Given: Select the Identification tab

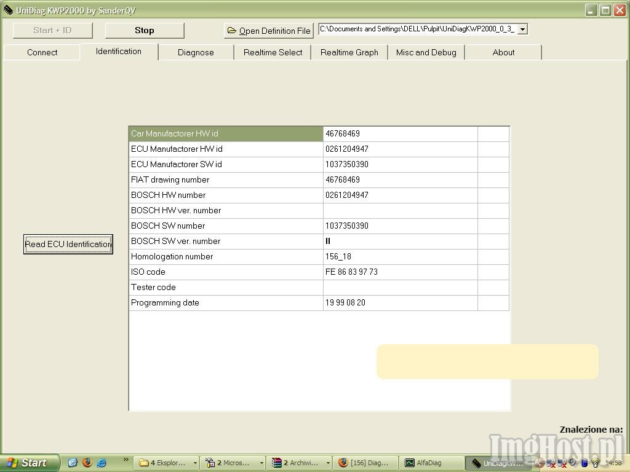Looking at the screenshot, I should click(x=119, y=52).
